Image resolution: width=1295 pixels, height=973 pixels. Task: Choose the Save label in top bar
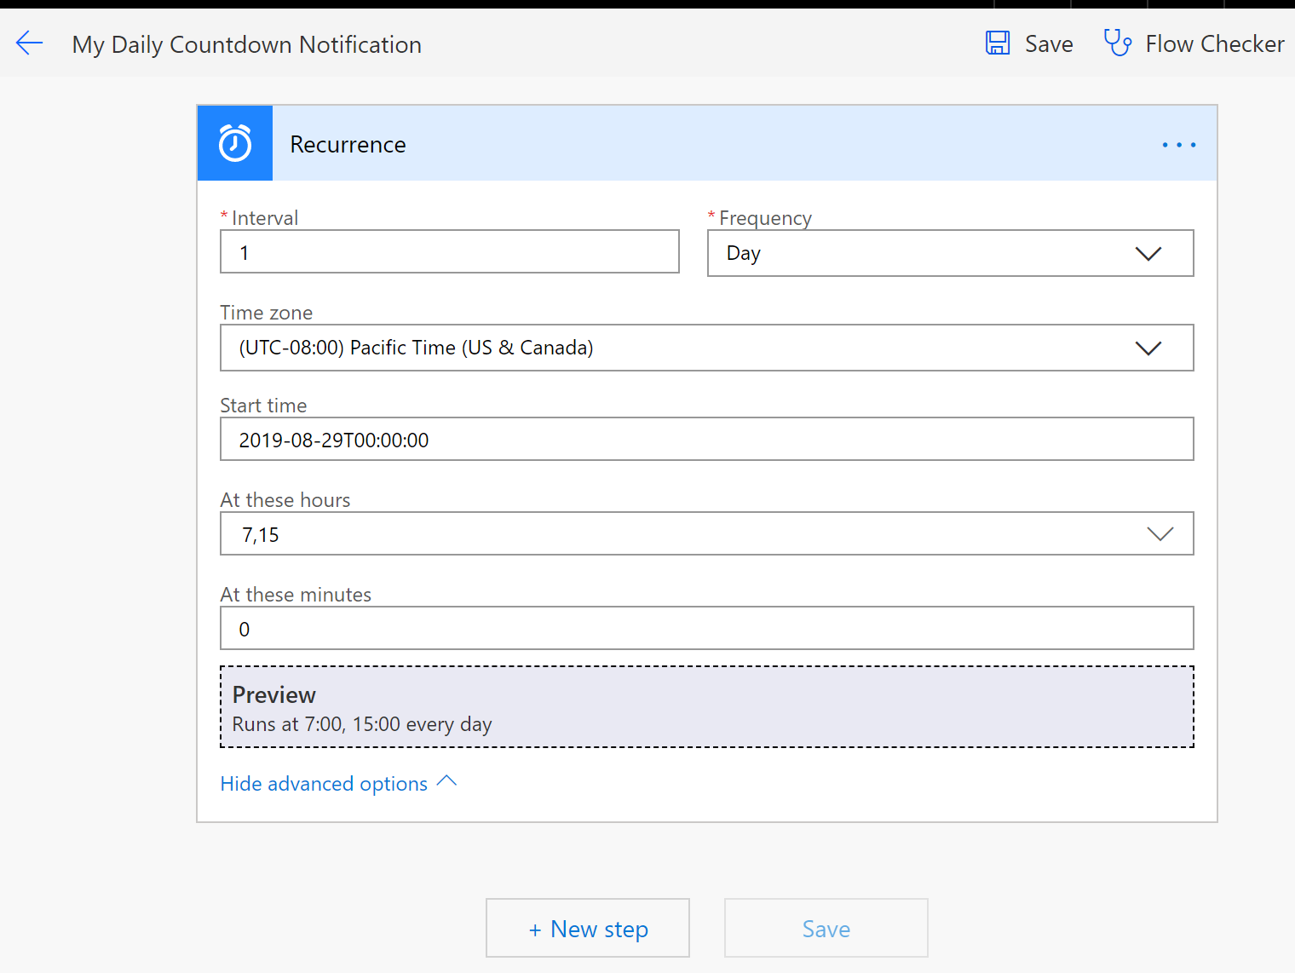point(1049,44)
